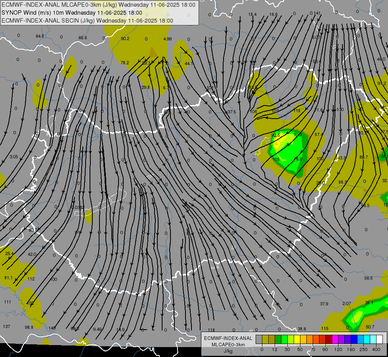Click the map value 42.0
Screen dimensions: 388x357
pos(32,254)
